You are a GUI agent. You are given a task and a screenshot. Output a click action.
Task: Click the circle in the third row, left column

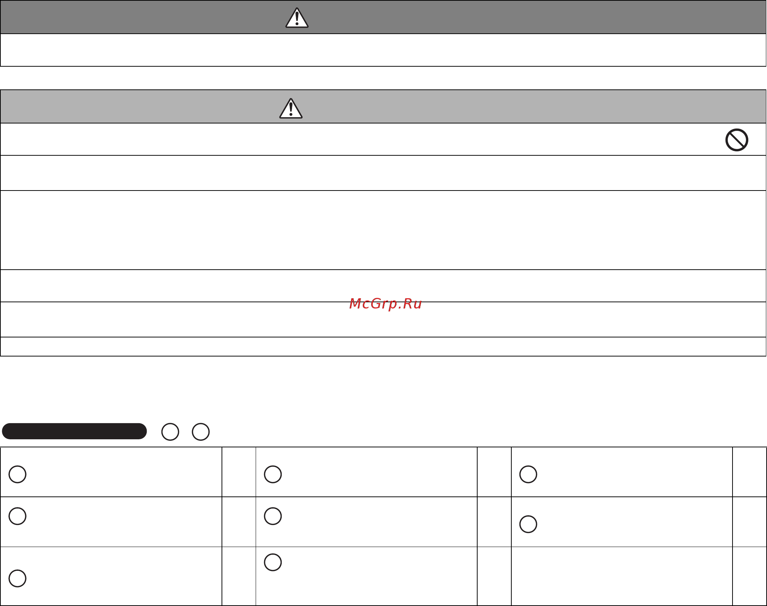(x=17, y=578)
